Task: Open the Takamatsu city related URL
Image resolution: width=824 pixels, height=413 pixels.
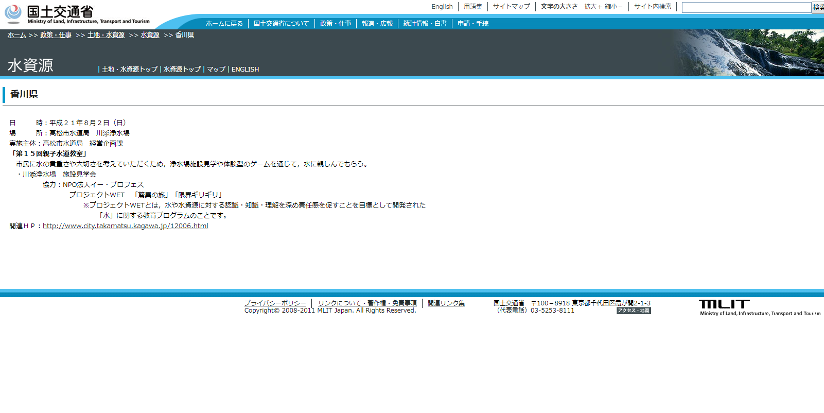Action: [x=125, y=226]
